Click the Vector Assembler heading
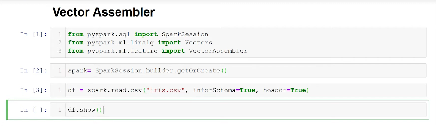This screenshot has height=126, width=436. click(103, 12)
